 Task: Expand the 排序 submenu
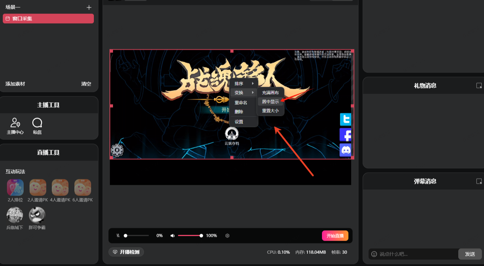click(x=244, y=84)
